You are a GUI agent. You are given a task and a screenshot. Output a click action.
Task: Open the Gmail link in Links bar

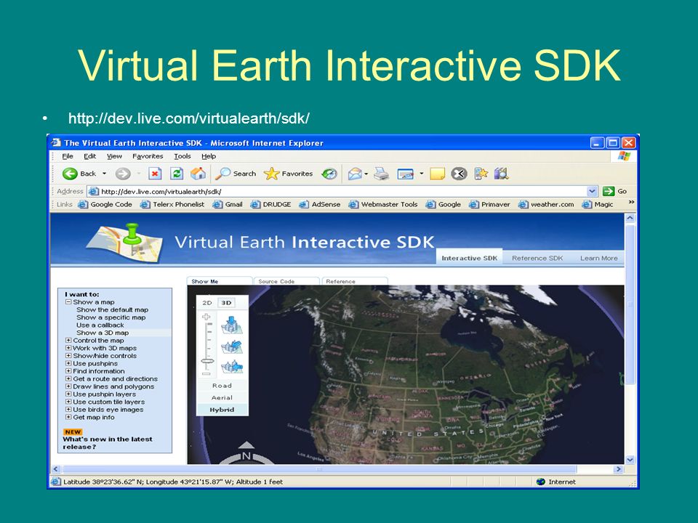coord(228,204)
